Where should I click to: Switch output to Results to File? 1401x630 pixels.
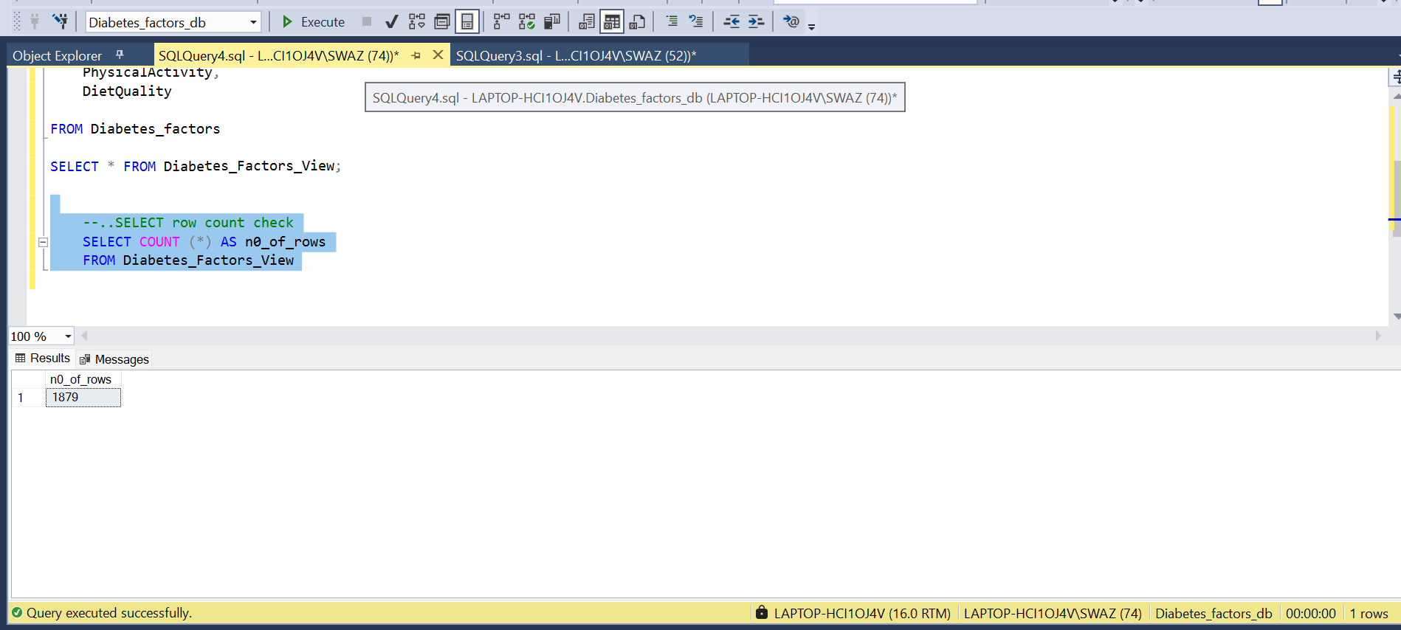coord(637,21)
